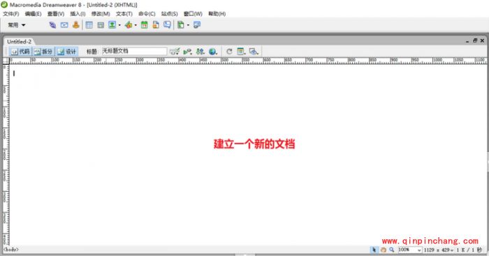Insert a date icon
489x256 pixels.
[144, 25]
